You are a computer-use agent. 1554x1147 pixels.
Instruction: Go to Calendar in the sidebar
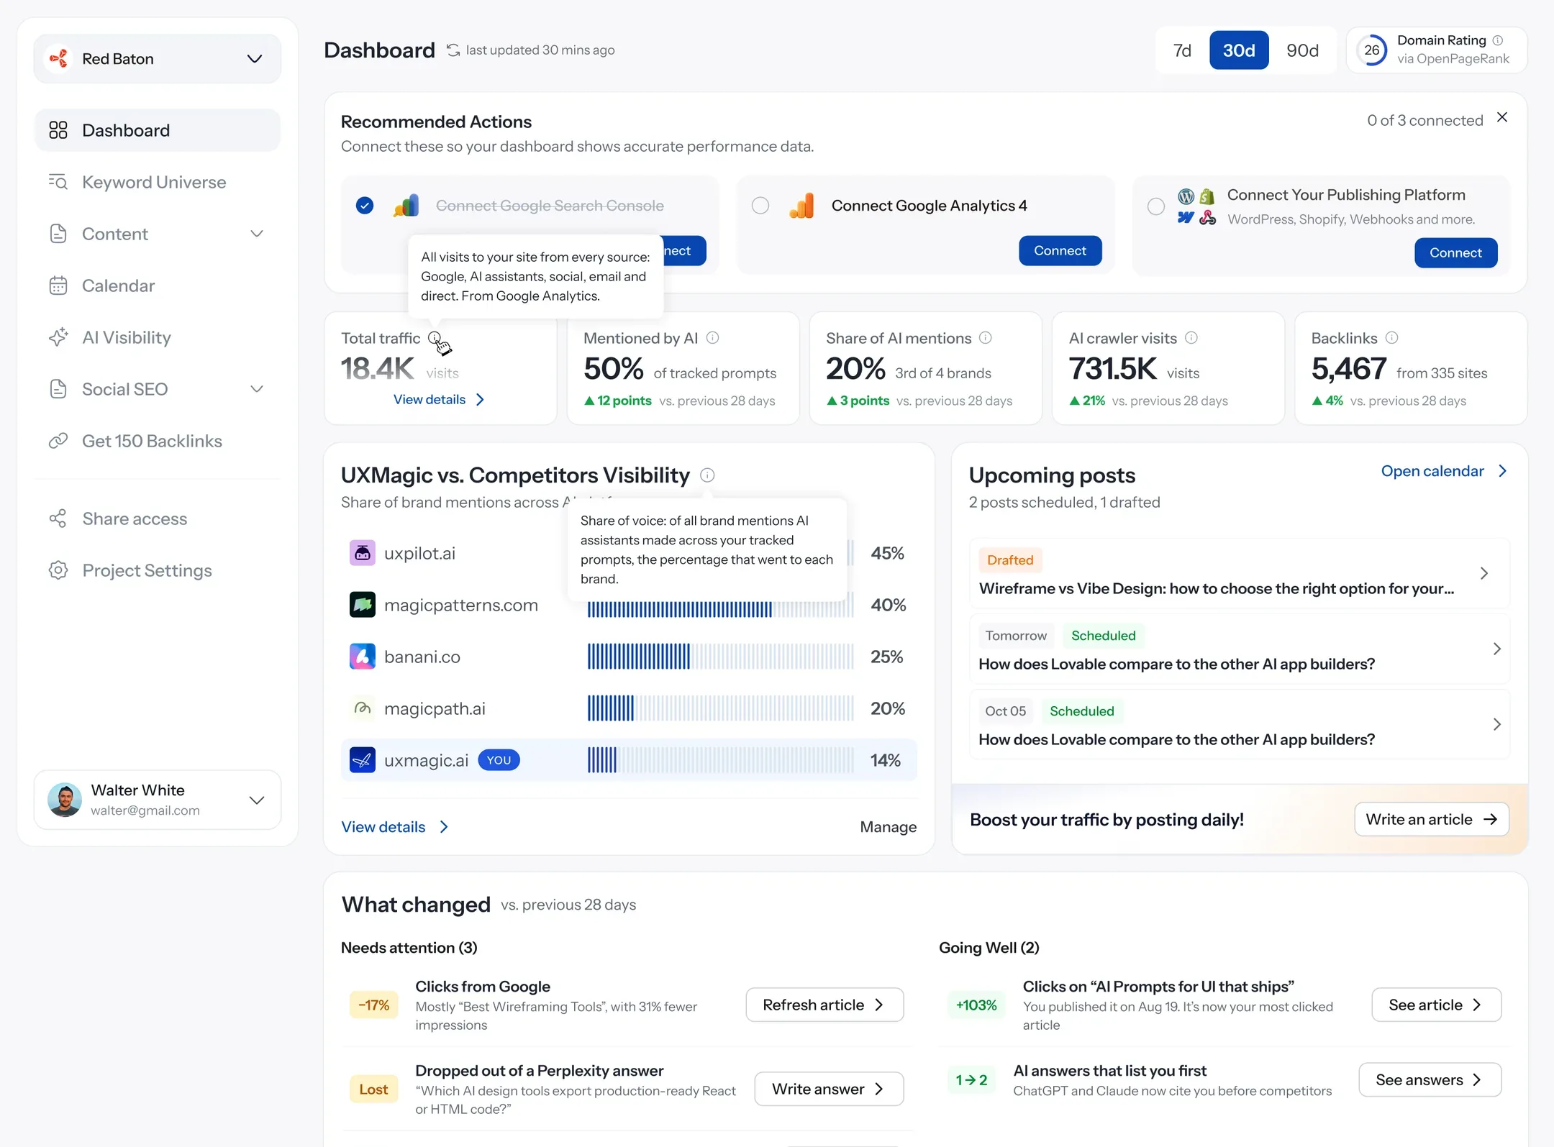tap(157, 285)
